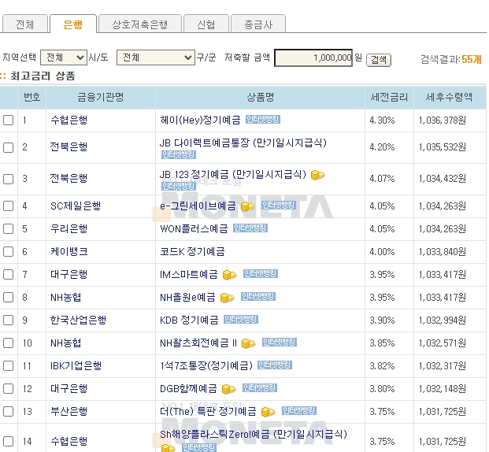Focus the 저축할 금액 input field

(313, 57)
